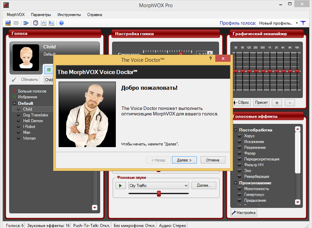Select I Robot voice

point(29,127)
